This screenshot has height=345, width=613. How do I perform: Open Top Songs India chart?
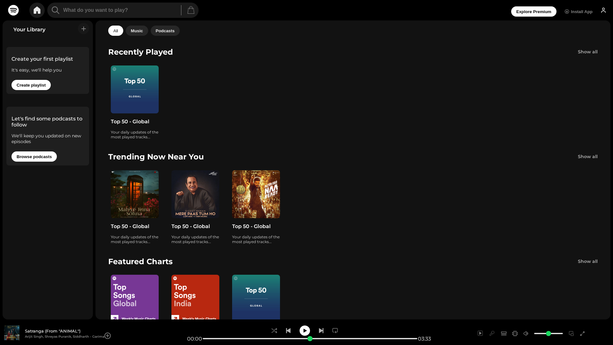click(x=195, y=297)
